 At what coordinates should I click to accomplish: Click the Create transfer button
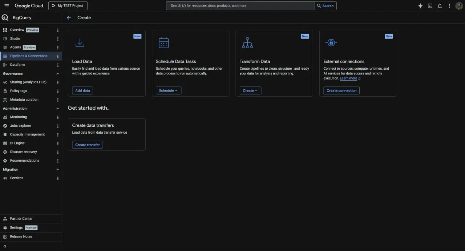(88, 145)
